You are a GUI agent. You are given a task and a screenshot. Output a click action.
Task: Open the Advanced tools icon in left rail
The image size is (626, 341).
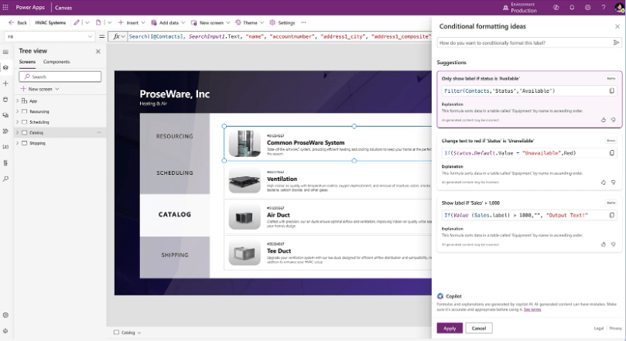(x=5, y=162)
